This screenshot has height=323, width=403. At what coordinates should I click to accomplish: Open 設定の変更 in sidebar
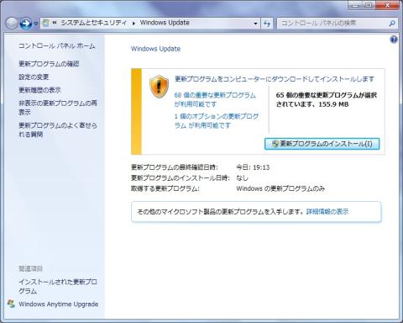(x=34, y=77)
